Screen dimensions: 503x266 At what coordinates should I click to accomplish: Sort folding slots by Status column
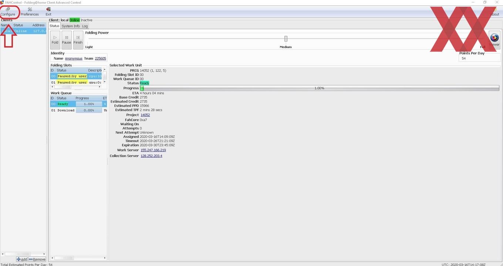click(71, 70)
